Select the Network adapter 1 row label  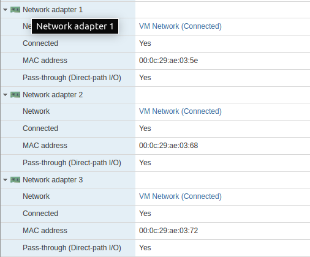tap(53, 10)
